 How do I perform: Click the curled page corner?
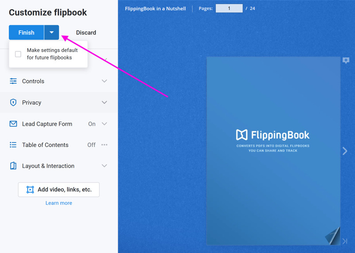333,236
